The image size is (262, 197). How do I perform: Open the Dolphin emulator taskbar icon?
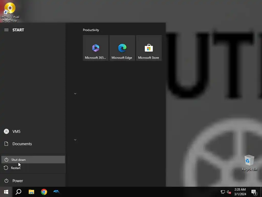(x=57, y=192)
